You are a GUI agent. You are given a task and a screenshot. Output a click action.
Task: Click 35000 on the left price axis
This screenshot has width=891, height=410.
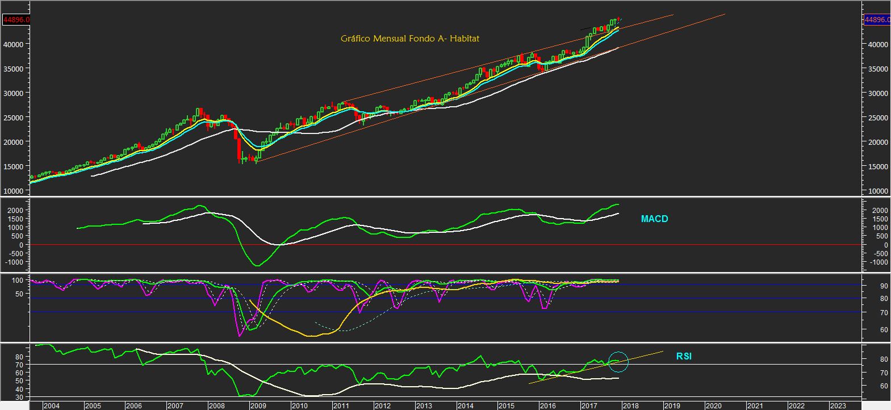click(x=14, y=69)
